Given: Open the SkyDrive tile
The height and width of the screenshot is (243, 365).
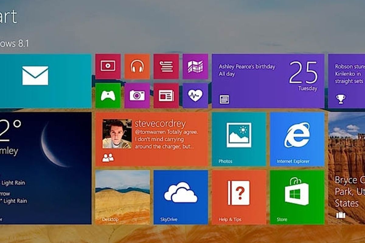Looking at the screenshot, I should pos(181,197).
